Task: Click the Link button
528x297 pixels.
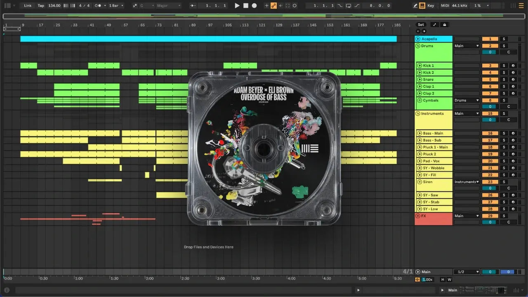Action: [28, 6]
